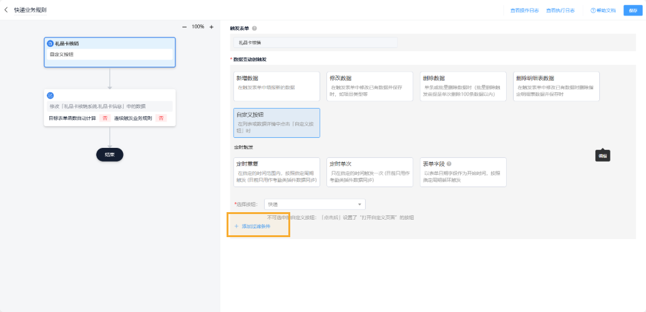Select the 表单字段 timed trigger card

tap(463, 172)
